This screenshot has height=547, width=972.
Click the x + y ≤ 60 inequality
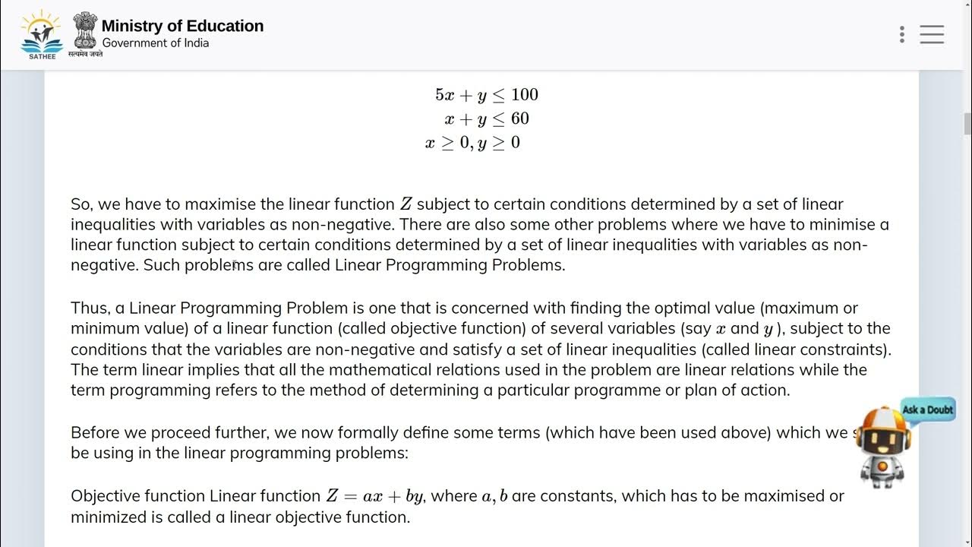(486, 119)
